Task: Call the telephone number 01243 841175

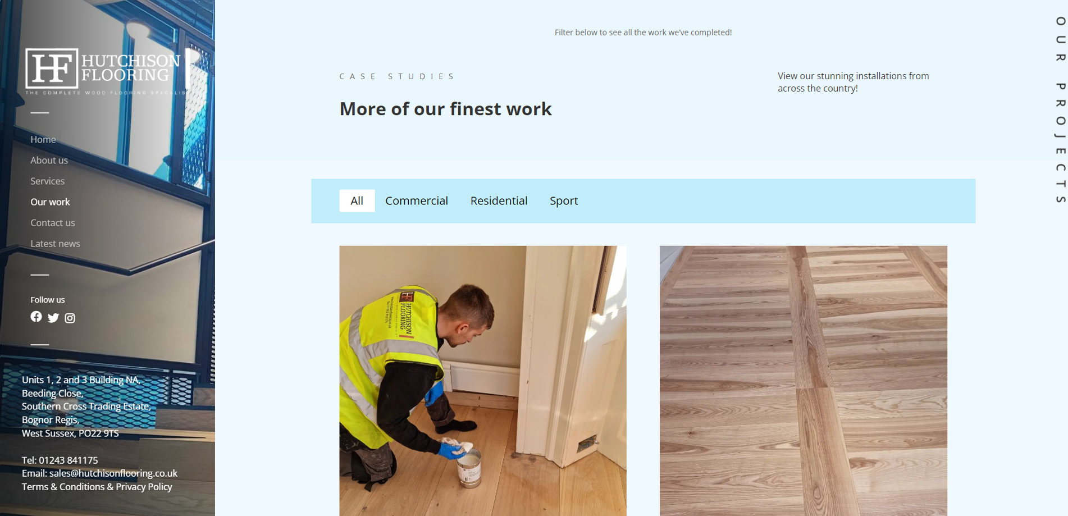Action: click(68, 460)
